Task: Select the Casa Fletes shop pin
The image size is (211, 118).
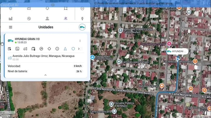Action: coord(92,57)
